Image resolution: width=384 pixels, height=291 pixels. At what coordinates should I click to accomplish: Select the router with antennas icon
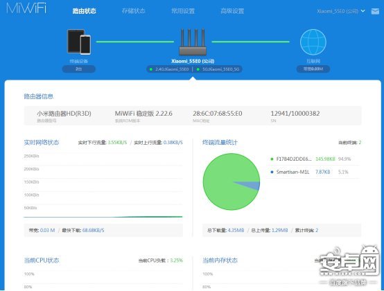point(193,42)
